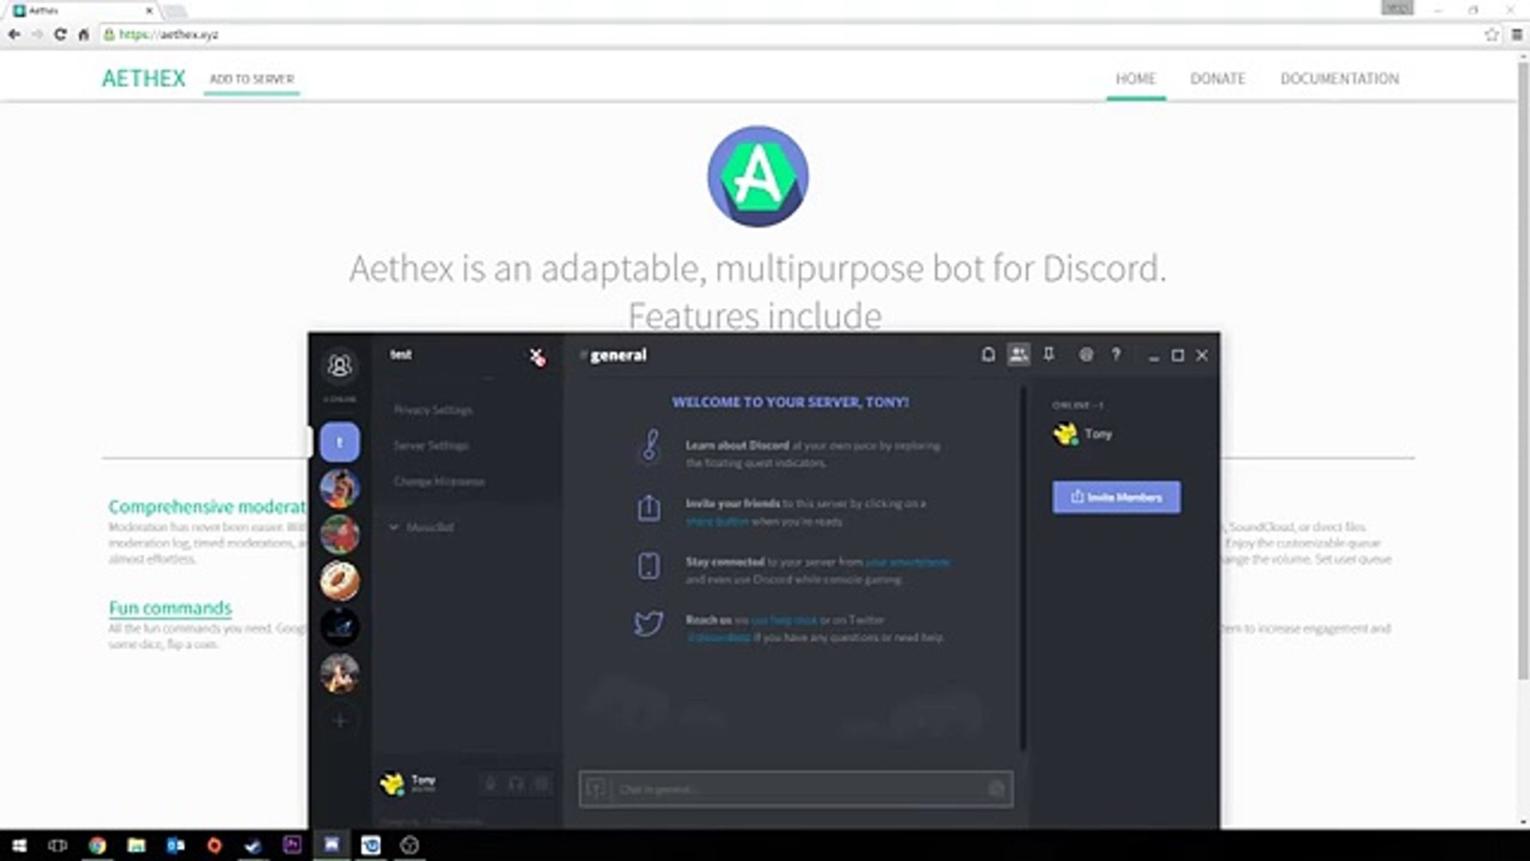This screenshot has height=861, width=1530.
Task: Switch to the HOME tab on Aethex site
Action: point(1136,79)
